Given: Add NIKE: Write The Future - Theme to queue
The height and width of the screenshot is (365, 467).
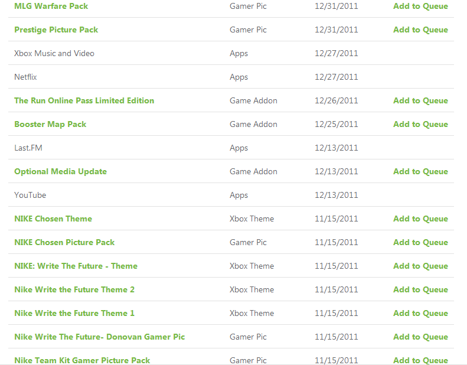Looking at the screenshot, I should 420,266.
